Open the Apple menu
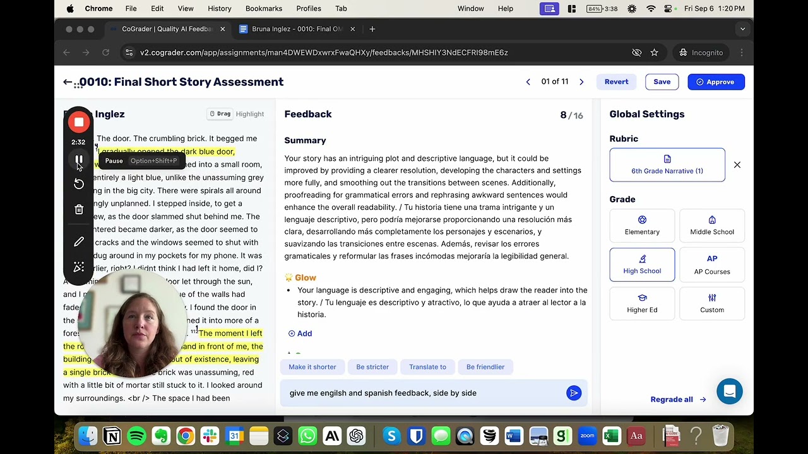 [70, 8]
